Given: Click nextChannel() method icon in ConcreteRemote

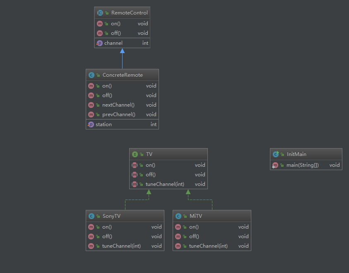Looking at the screenshot, I should (91, 105).
